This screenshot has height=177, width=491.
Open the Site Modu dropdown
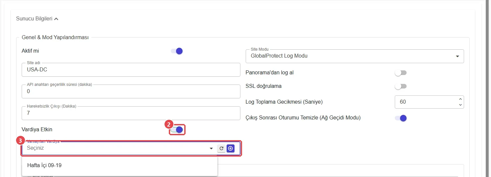point(355,56)
